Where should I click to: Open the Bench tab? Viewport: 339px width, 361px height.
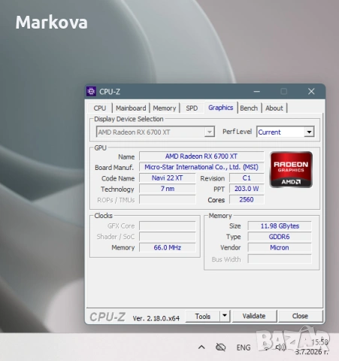pyautogui.click(x=249, y=108)
